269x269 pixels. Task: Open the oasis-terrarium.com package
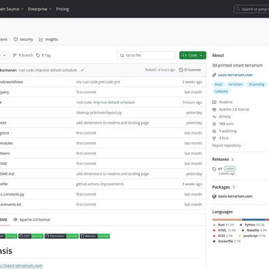click(x=235, y=196)
